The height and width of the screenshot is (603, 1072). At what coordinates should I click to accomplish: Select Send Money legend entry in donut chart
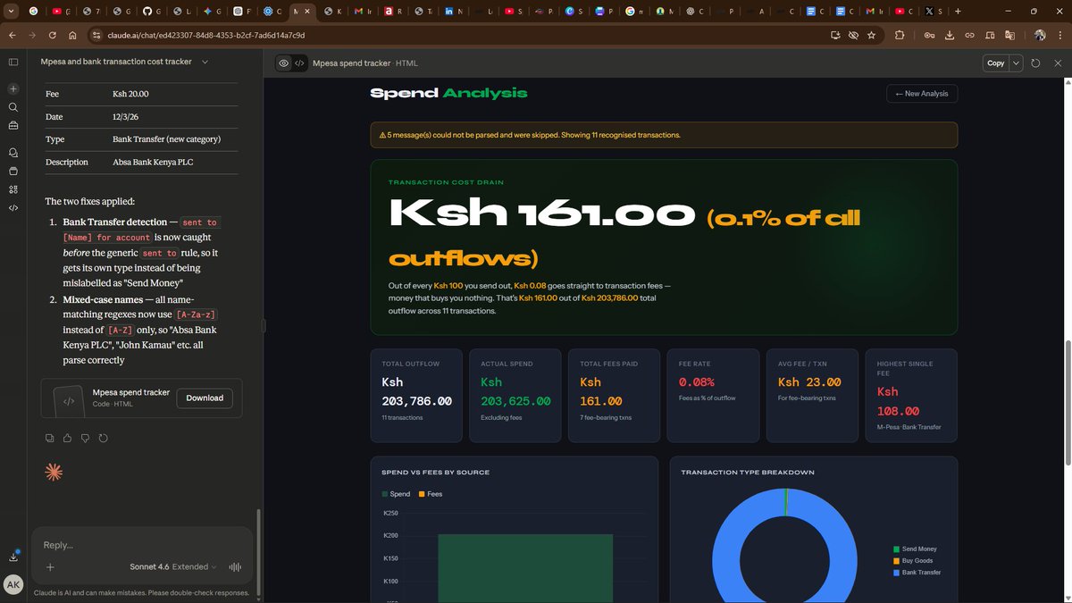915,549
